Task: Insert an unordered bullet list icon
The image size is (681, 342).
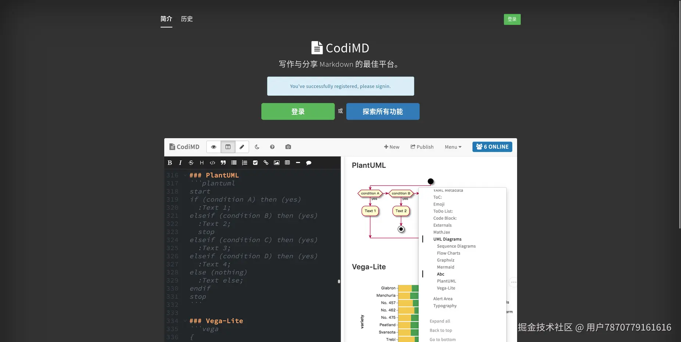Action: pyautogui.click(x=234, y=163)
